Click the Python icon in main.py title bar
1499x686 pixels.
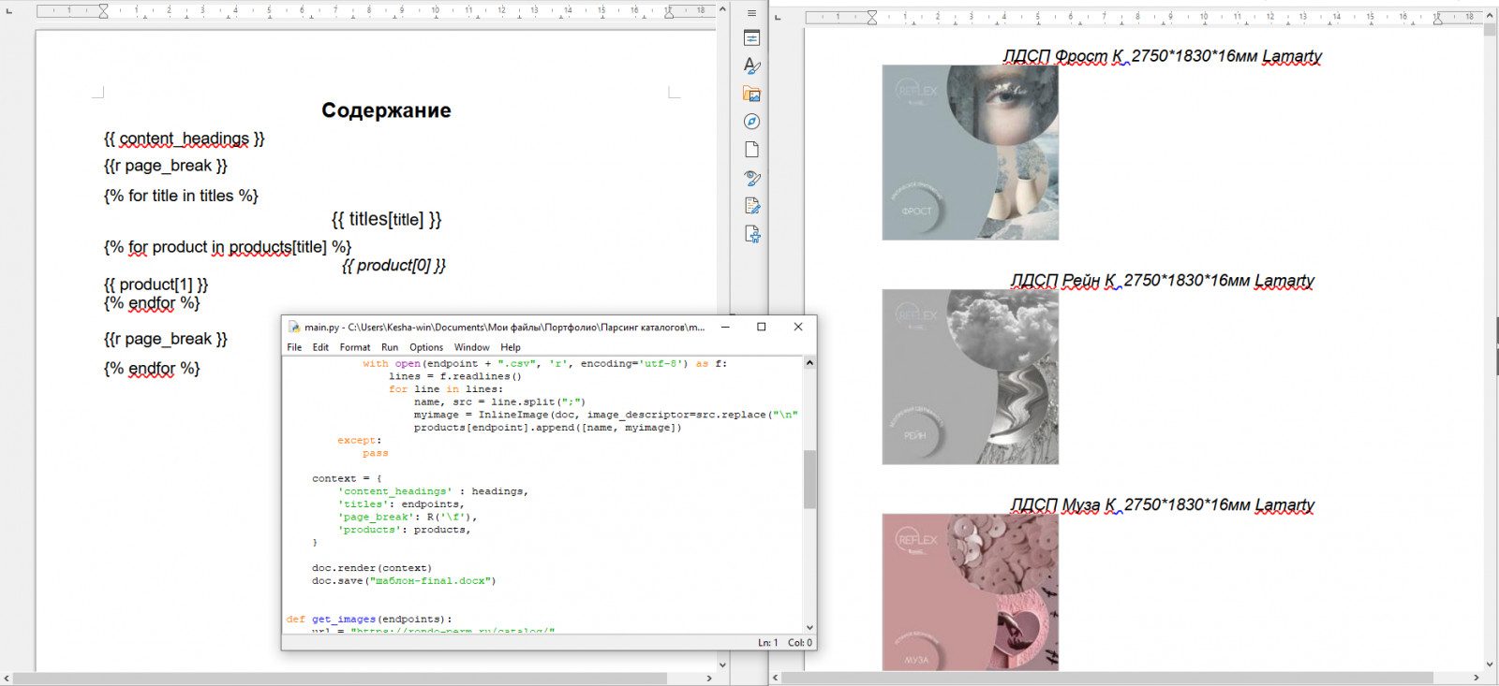click(293, 327)
